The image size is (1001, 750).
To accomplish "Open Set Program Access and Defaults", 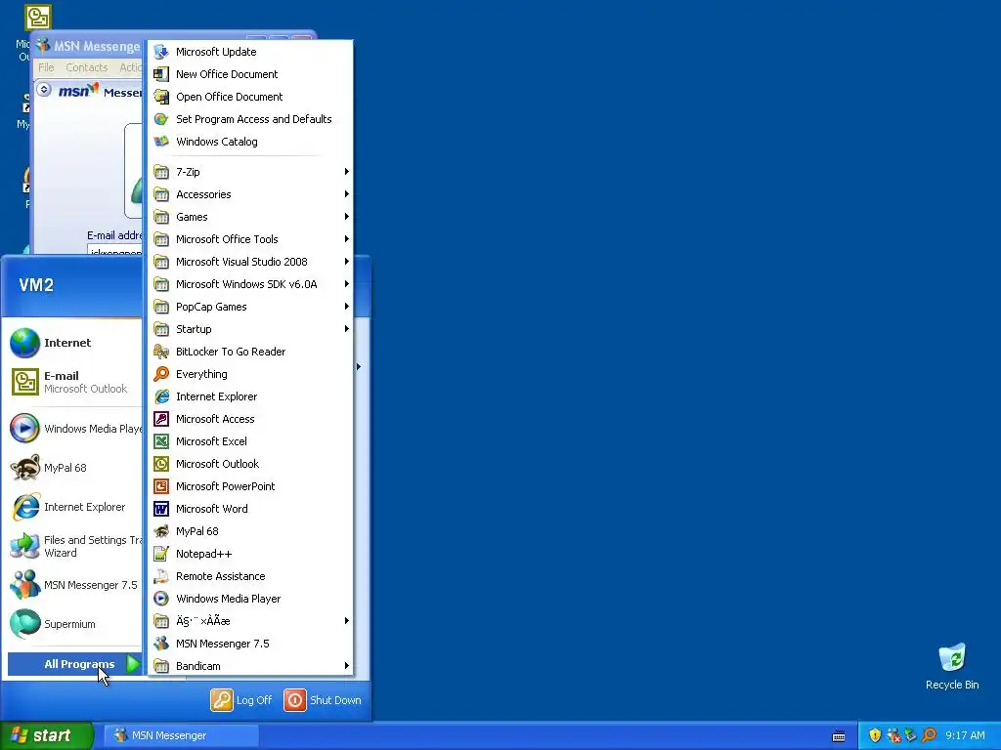I will point(250,119).
